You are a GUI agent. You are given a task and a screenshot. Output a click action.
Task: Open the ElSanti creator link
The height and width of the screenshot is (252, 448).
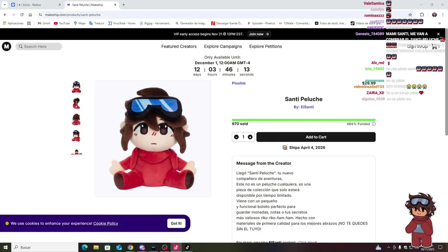(303, 107)
